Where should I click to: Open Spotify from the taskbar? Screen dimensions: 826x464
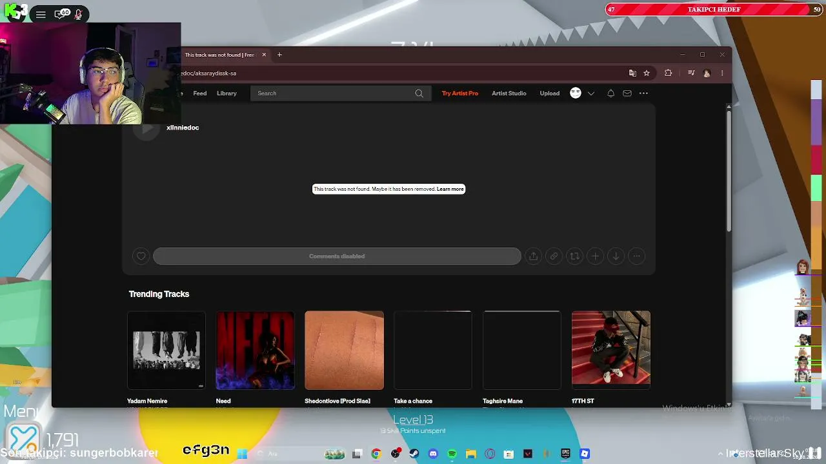point(452,454)
